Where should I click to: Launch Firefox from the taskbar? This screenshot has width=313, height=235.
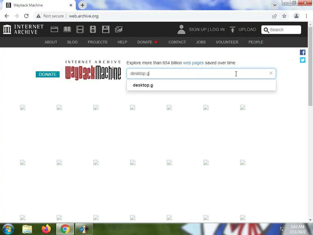(46, 229)
